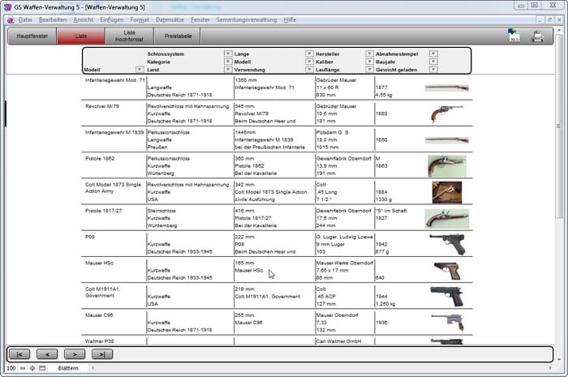Open the Datensätze menu

click(x=170, y=19)
